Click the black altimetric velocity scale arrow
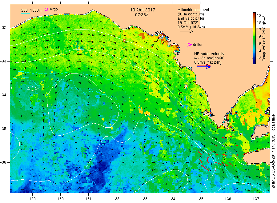 (187, 31)
